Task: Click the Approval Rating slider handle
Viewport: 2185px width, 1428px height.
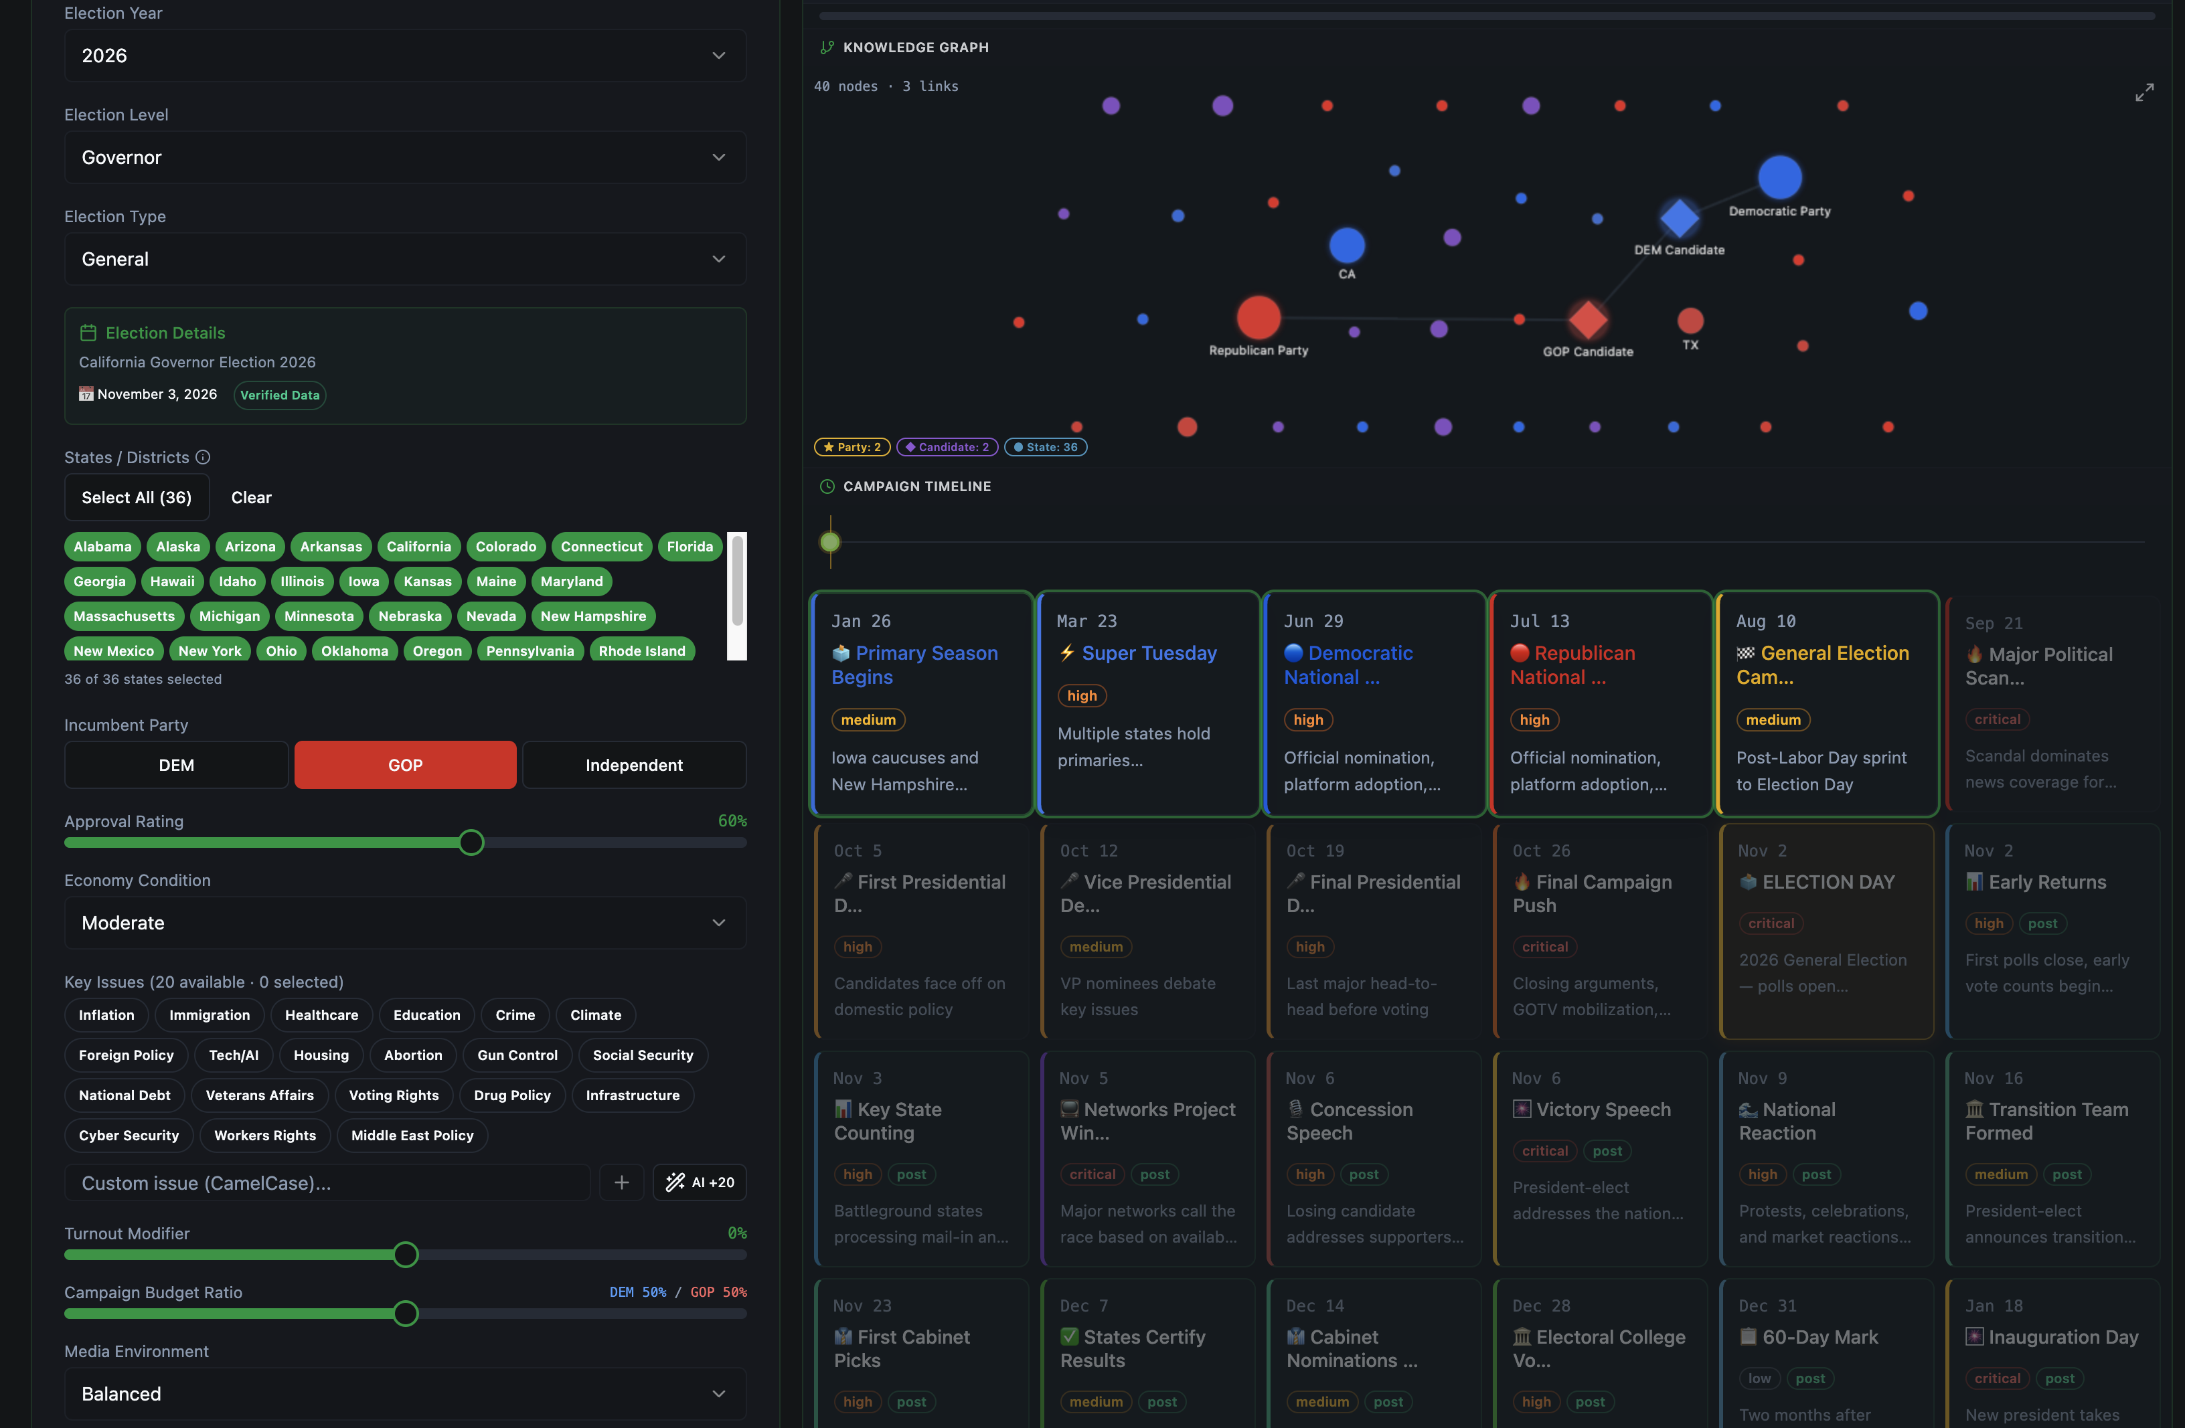Action: [471, 842]
